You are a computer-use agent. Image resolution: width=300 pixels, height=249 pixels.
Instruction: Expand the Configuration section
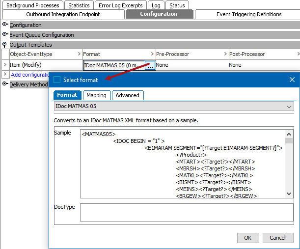tap(5, 25)
